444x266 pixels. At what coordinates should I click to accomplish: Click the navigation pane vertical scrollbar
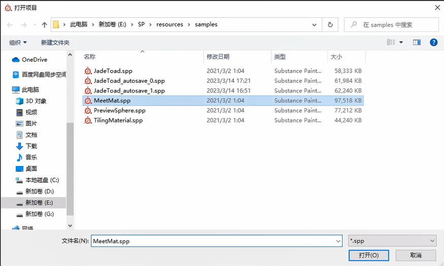[71, 168]
